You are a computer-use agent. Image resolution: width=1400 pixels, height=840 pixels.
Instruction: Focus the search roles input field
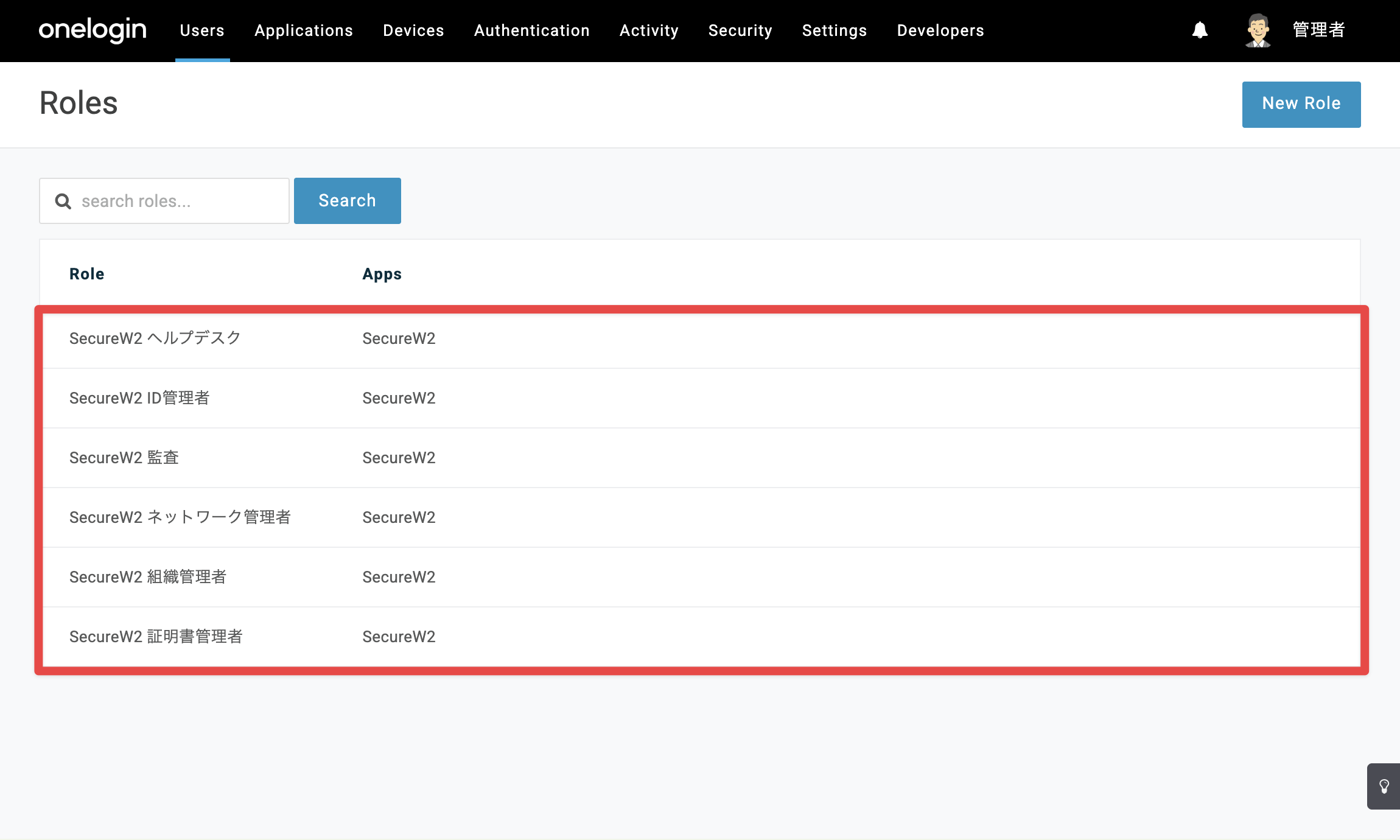pos(164,201)
